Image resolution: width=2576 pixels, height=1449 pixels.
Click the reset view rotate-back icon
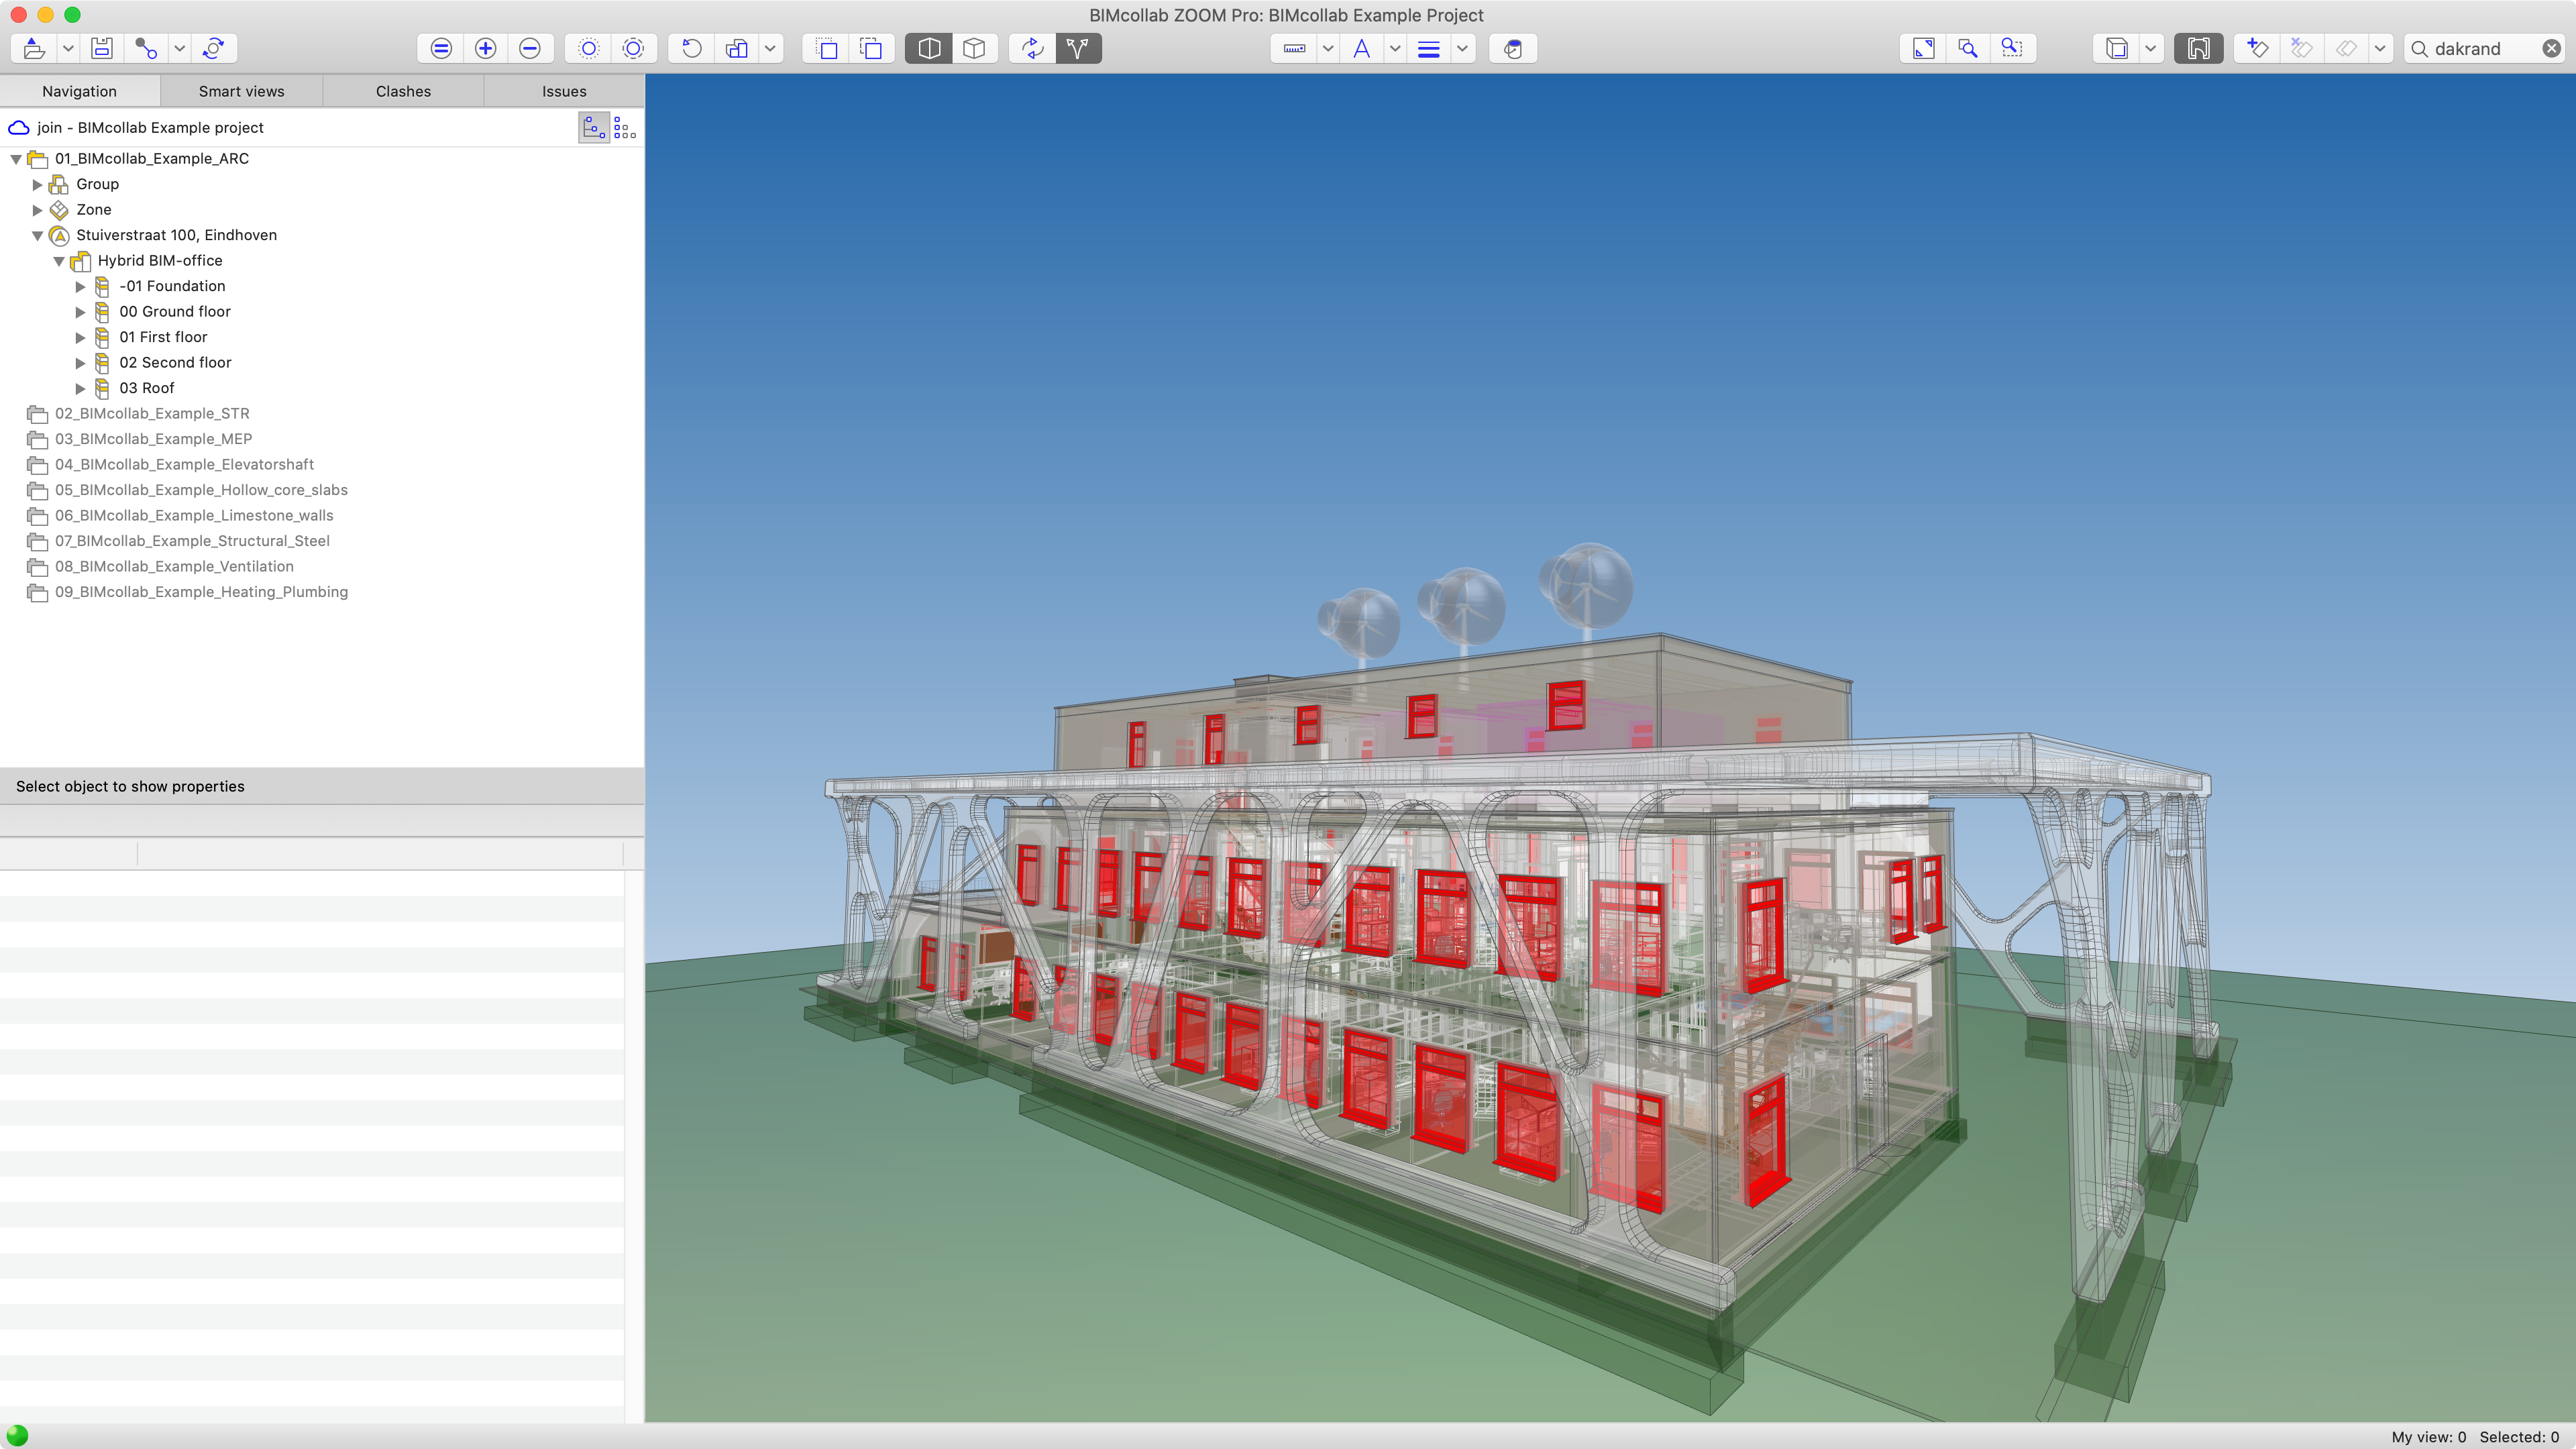point(692,48)
